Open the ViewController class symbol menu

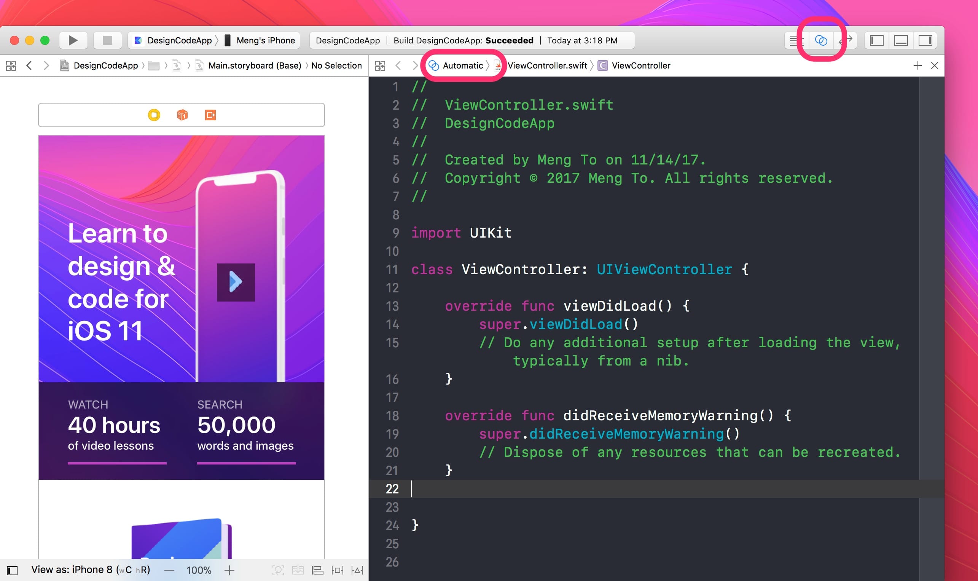tap(634, 65)
